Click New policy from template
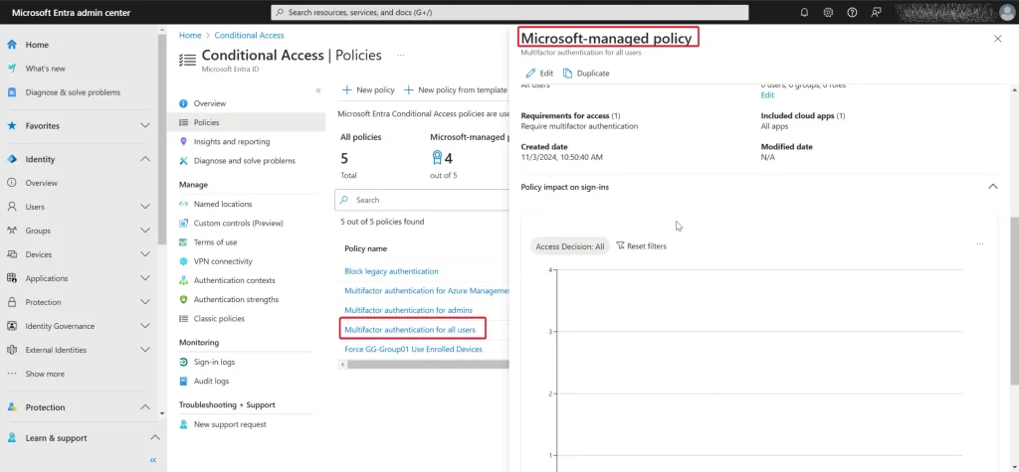This screenshot has height=472, width=1019. pos(456,90)
